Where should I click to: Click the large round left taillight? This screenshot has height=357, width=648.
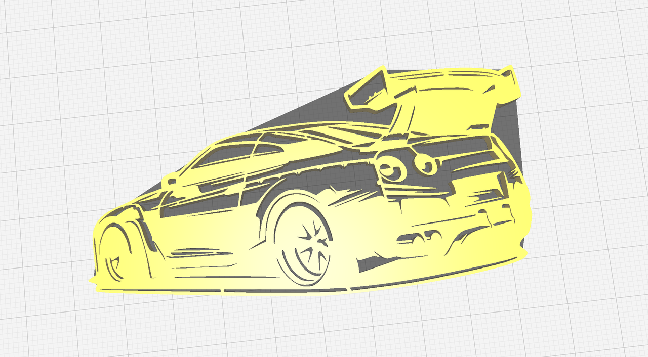tap(391, 168)
